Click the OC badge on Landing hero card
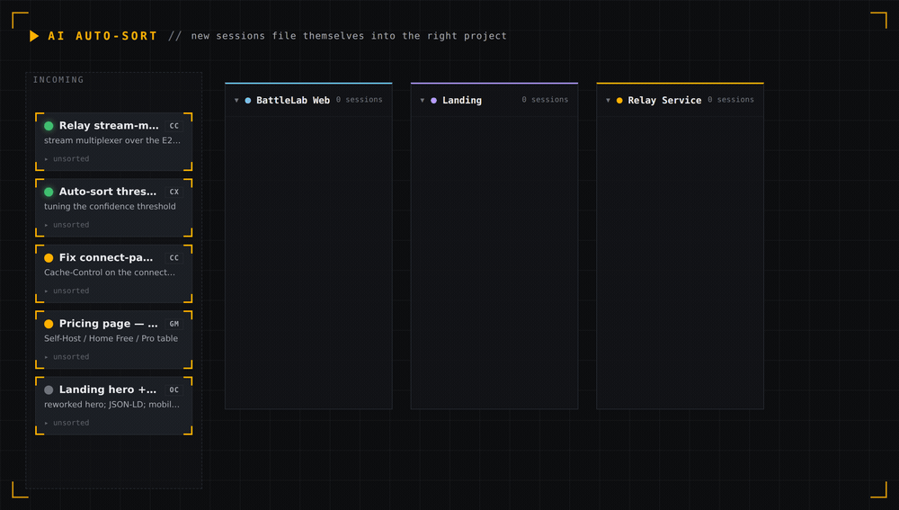The image size is (899, 510). pyautogui.click(x=174, y=389)
